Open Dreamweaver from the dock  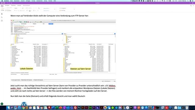click(x=90, y=108)
